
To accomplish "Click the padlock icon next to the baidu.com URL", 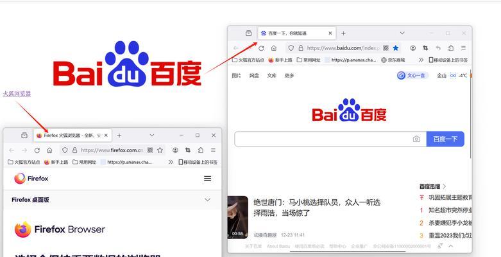I will [301, 48].
